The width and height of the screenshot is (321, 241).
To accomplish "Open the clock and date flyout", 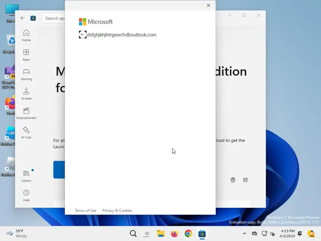I will pos(287,233).
